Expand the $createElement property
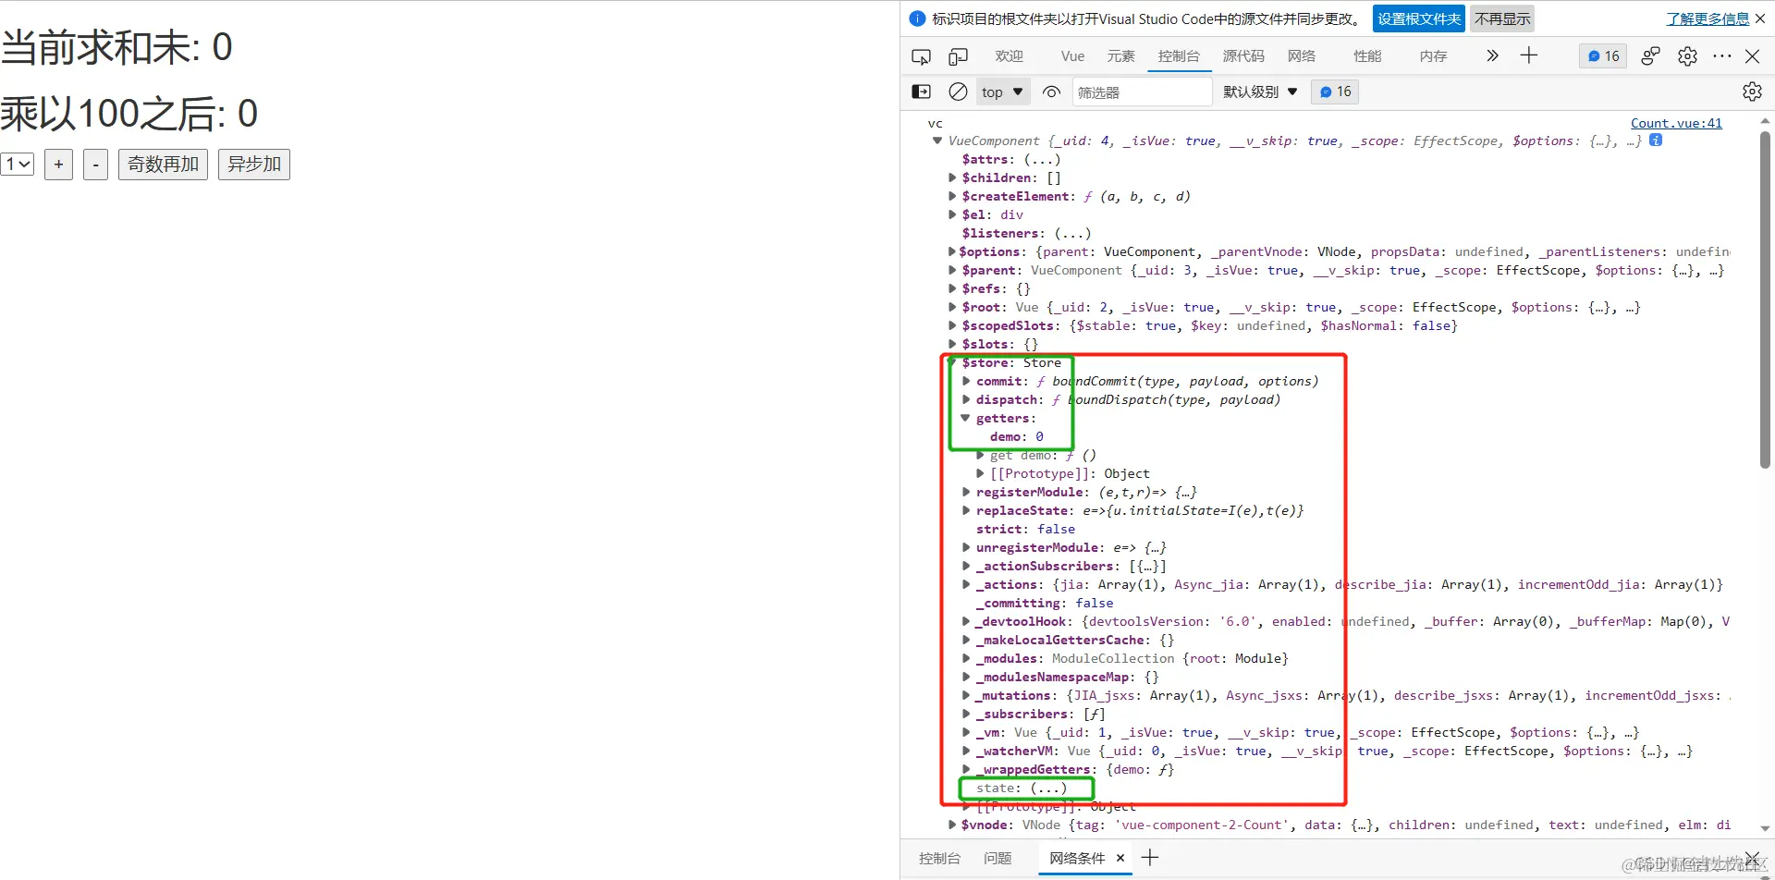Viewport: 1775px width, 880px height. click(952, 196)
